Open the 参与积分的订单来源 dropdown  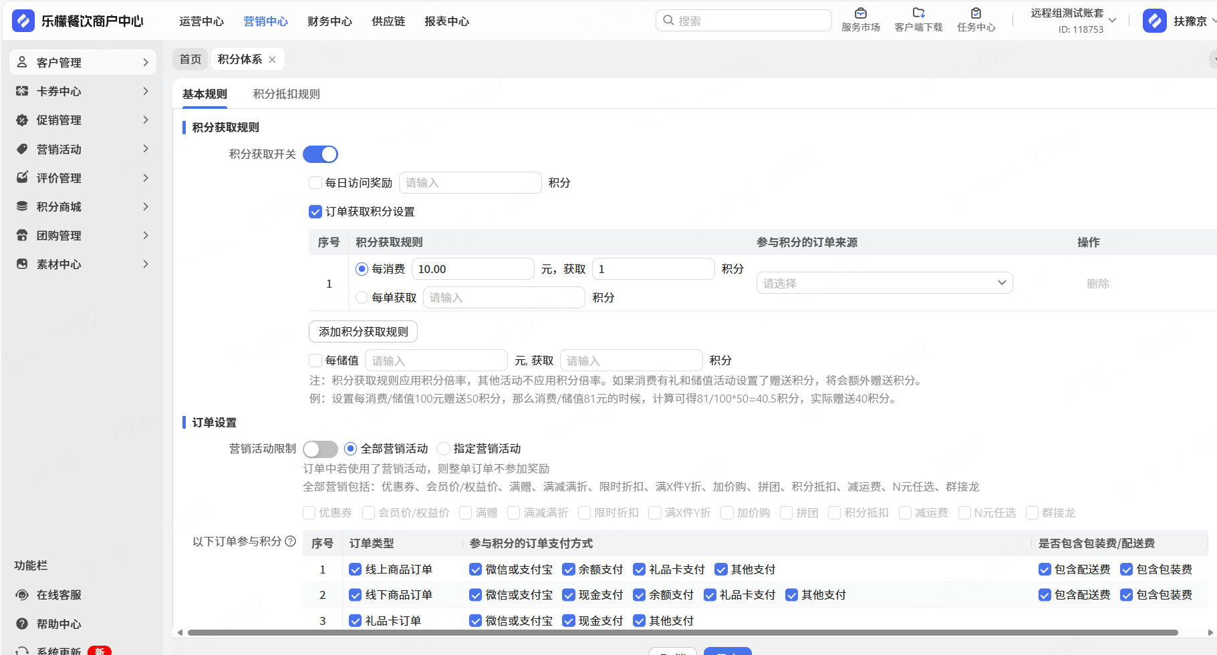coord(884,283)
